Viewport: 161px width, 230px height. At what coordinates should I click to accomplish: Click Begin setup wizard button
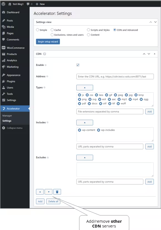click(x=48, y=42)
